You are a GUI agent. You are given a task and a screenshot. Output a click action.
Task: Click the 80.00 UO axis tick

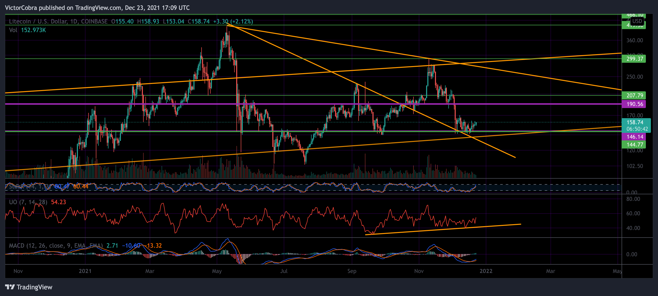point(633,199)
